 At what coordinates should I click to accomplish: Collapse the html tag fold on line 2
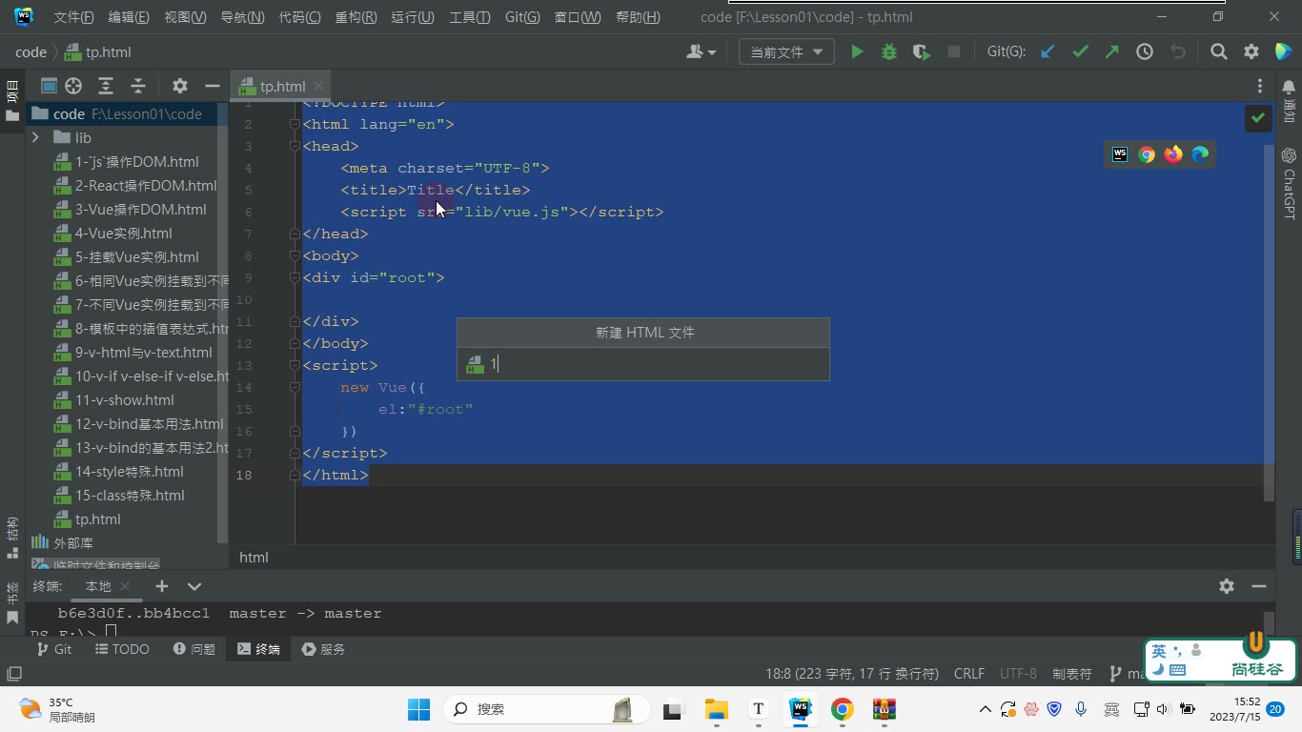[295, 124]
